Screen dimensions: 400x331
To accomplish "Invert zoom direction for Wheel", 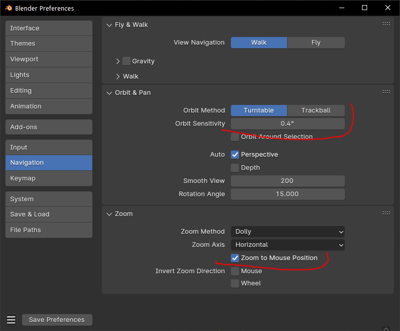I will click(x=235, y=283).
